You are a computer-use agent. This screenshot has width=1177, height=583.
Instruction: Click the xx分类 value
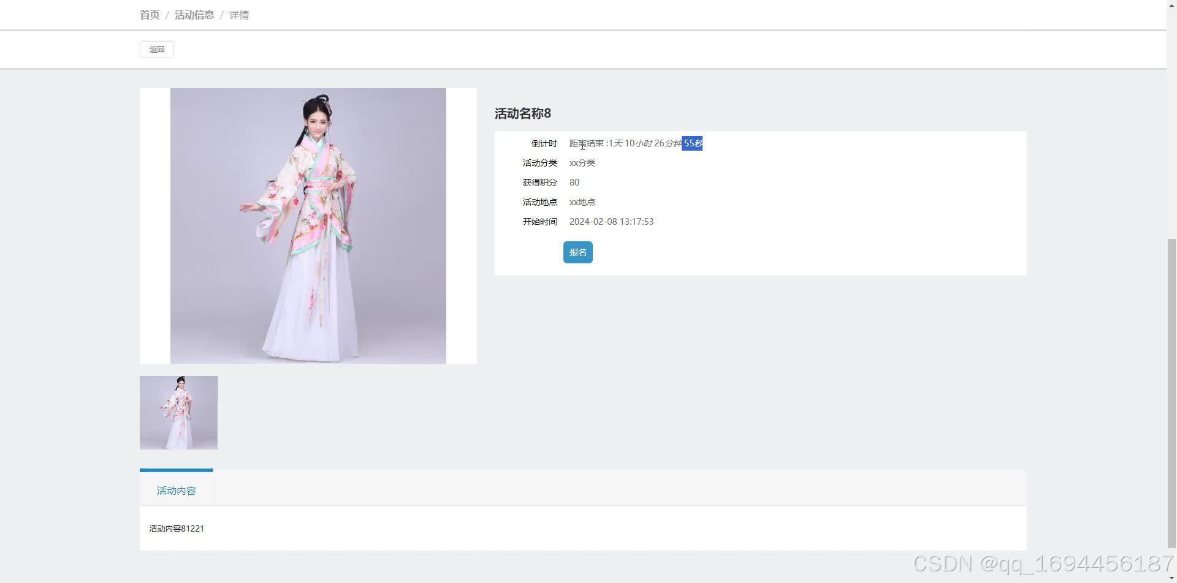point(582,163)
